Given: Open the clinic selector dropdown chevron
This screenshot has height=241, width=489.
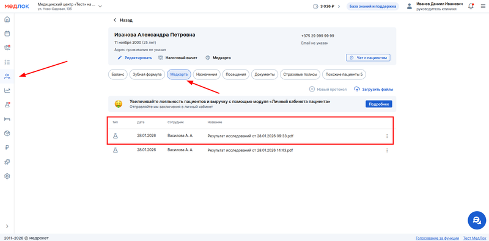Looking at the screenshot, I should tap(100, 6).
